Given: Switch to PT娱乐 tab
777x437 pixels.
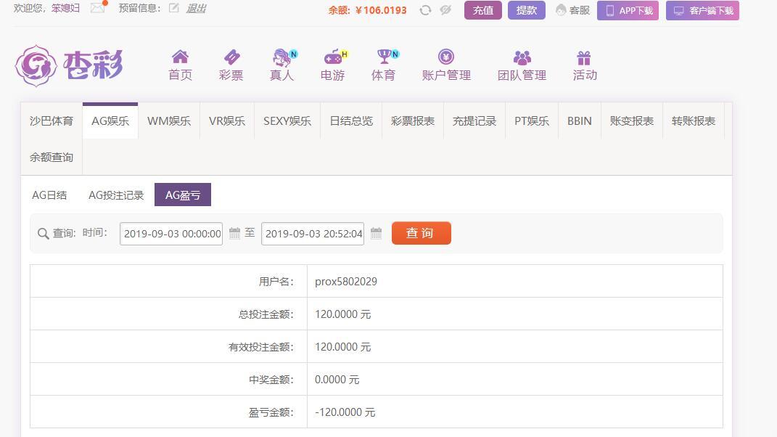Looking at the screenshot, I should pyautogui.click(x=532, y=121).
